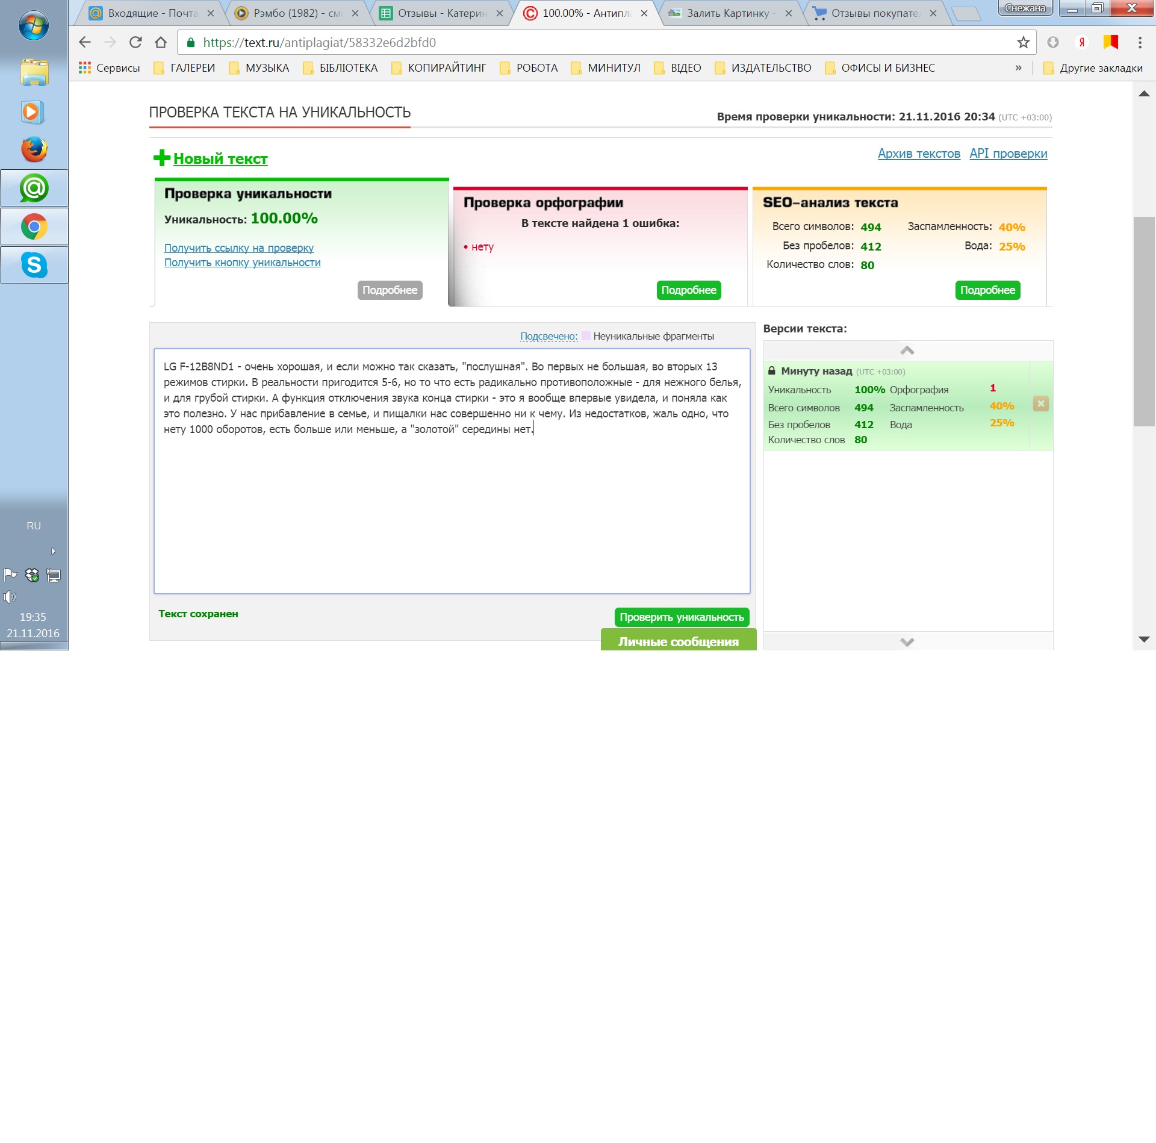
Task: Click the home icon in browser toolbar
Action: click(x=161, y=42)
